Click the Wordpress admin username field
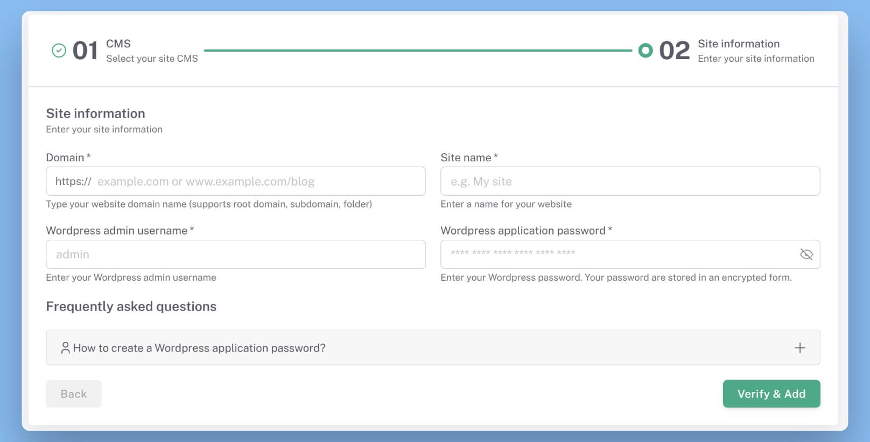870x442 pixels. pos(236,254)
